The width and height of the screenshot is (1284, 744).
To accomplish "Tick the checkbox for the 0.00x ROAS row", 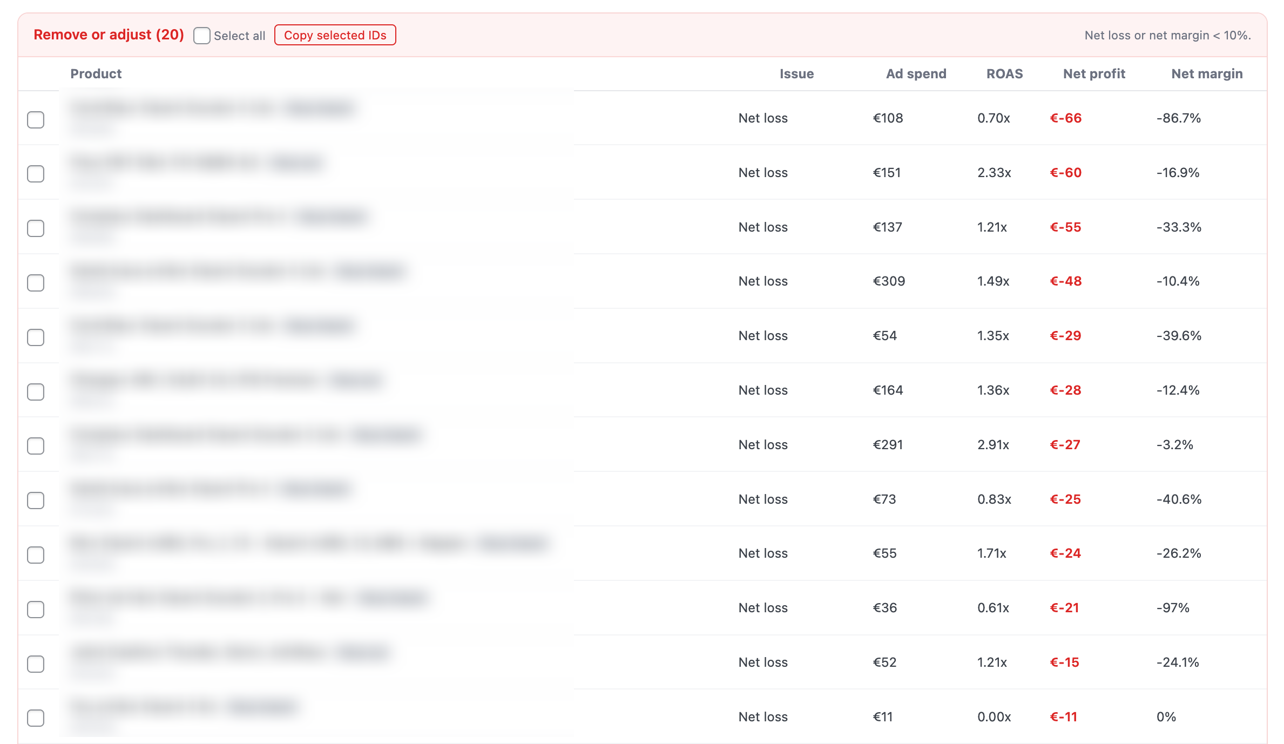I will [x=36, y=718].
